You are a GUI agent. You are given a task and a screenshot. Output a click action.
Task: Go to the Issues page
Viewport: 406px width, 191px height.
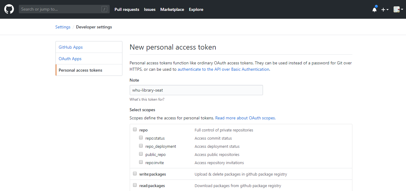(x=150, y=9)
